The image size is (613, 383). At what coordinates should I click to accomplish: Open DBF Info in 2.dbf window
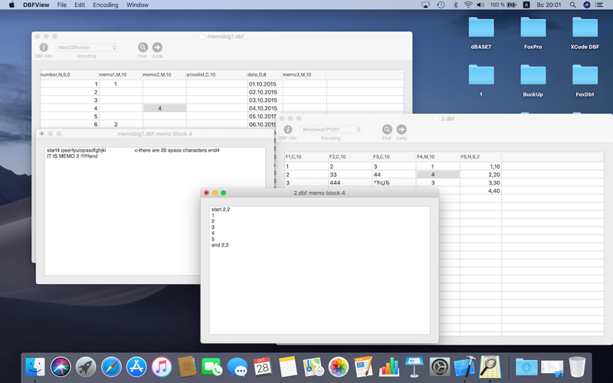[288, 129]
